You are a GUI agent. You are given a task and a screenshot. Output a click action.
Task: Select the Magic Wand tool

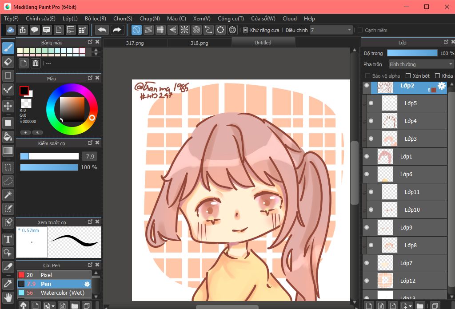tap(8, 195)
